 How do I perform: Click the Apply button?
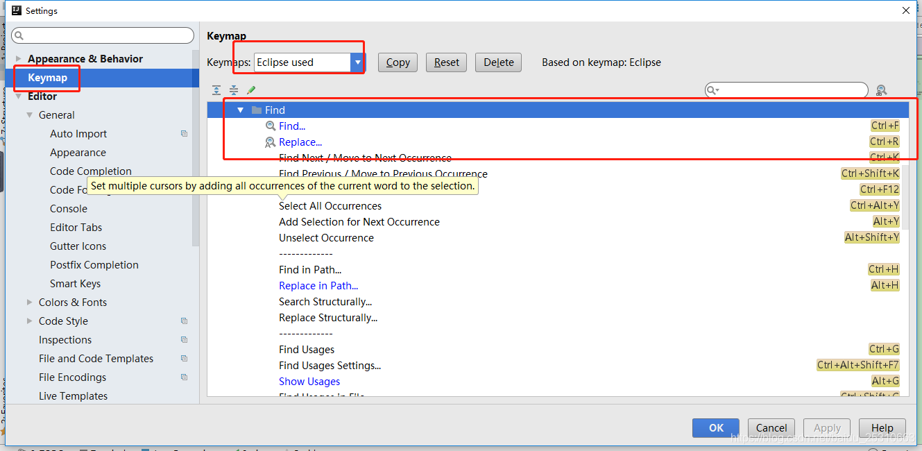coord(827,428)
